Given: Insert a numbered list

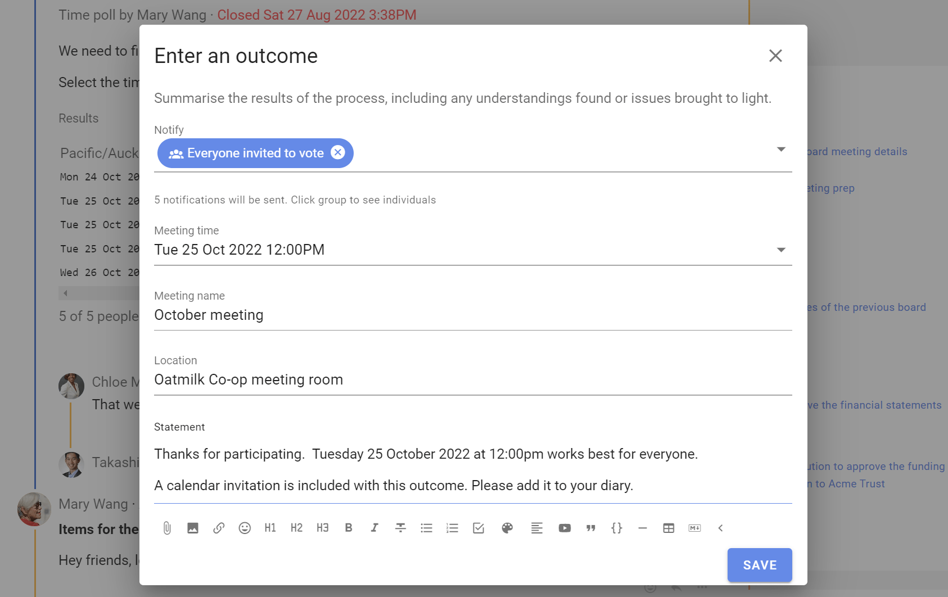Looking at the screenshot, I should point(453,528).
